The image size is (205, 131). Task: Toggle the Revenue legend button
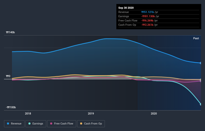(14, 124)
